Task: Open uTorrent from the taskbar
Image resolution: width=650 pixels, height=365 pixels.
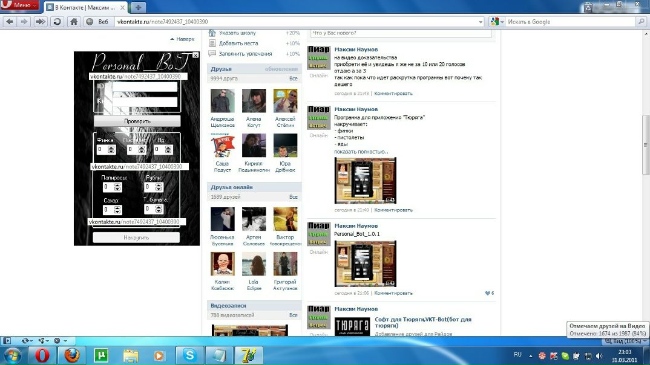Action: pyautogui.click(x=100, y=355)
